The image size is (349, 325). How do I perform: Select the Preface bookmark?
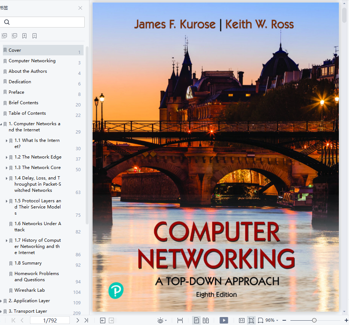(x=17, y=92)
